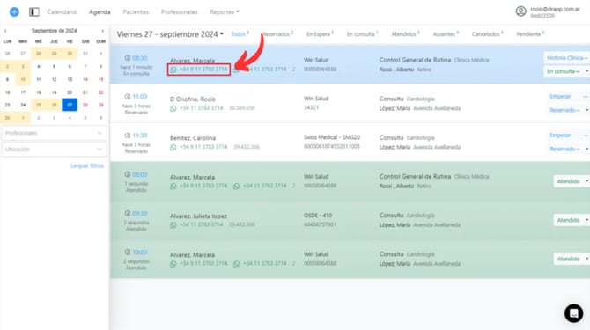Select day 10 in mini calendar

(23, 79)
